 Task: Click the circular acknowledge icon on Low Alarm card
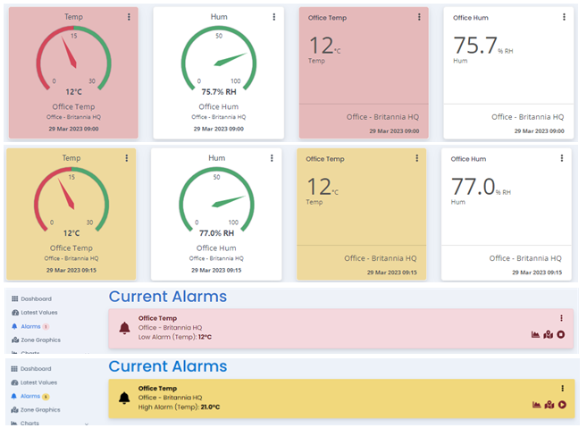561,335
